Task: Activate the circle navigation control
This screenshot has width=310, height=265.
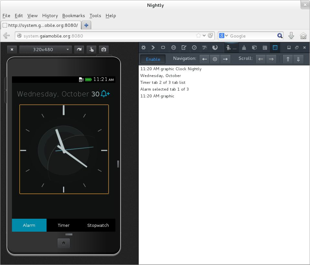Action: click(x=216, y=59)
